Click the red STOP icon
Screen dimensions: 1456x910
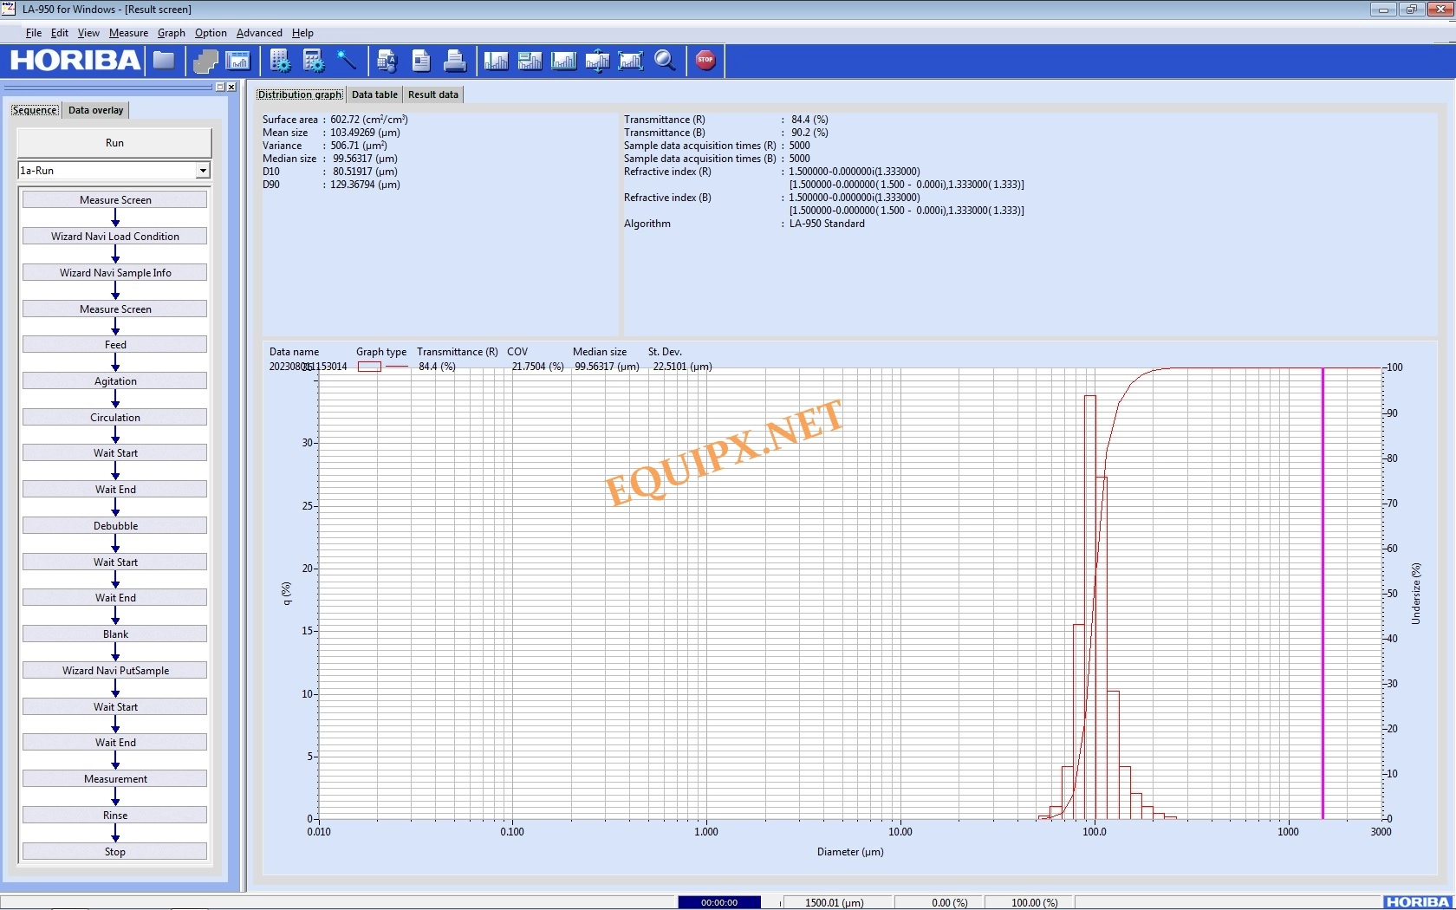(x=705, y=61)
